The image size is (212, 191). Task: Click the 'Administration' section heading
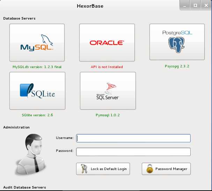[x=16, y=127]
